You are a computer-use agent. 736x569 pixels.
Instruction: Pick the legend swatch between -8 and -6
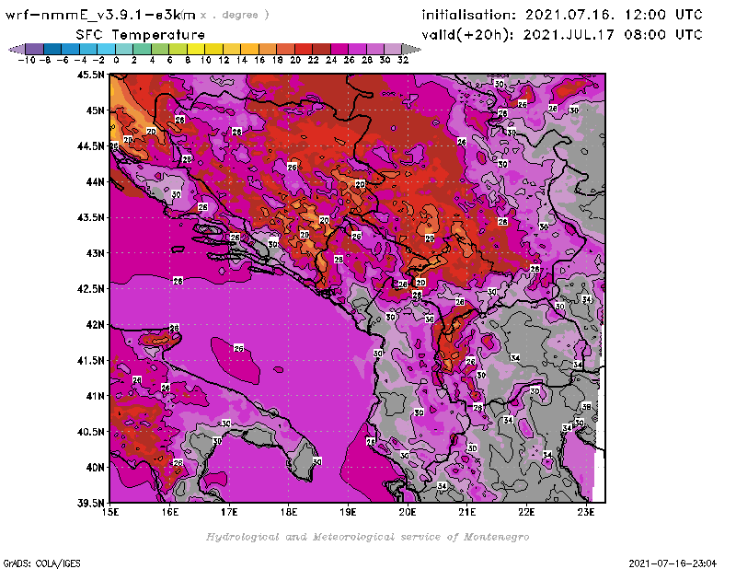pos(52,49)
